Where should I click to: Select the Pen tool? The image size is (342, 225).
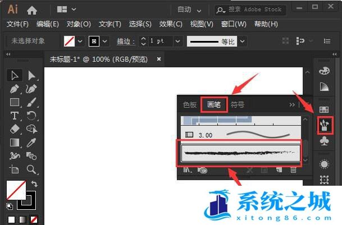click(x=15, y=89)
